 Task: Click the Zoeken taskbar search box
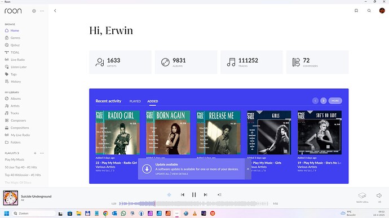34,213
